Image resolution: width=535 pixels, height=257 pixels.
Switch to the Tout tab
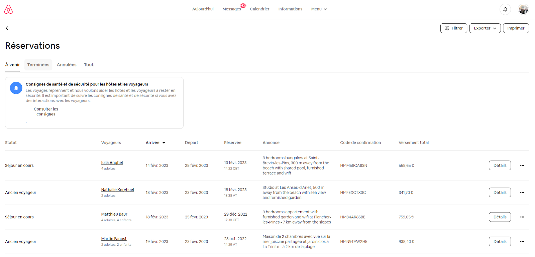tap(89, 65)
